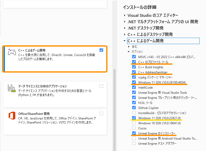Expand the 含む section
The height and width of the screenshot is (151, 206).
129,47
